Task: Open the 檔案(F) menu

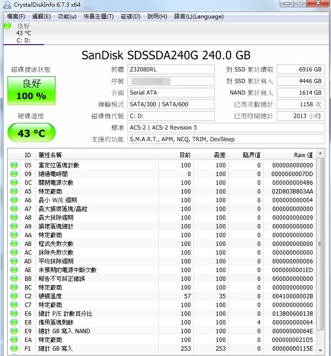Action: [x=16, y=16]
